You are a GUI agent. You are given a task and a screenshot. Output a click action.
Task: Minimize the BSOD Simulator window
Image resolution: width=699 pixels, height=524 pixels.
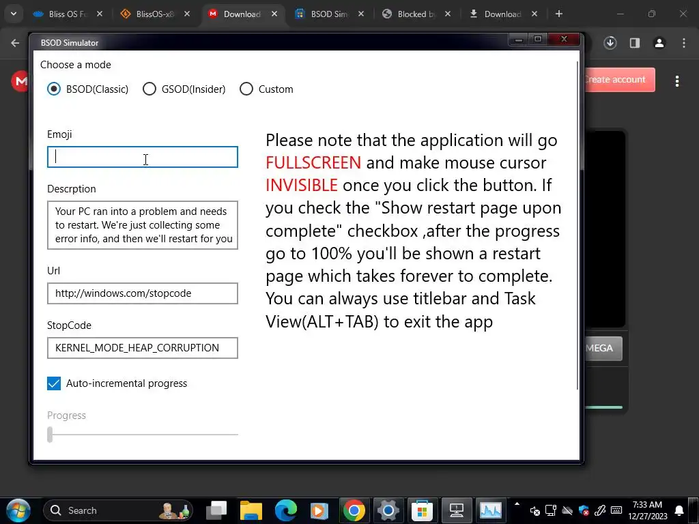(519, 40)
